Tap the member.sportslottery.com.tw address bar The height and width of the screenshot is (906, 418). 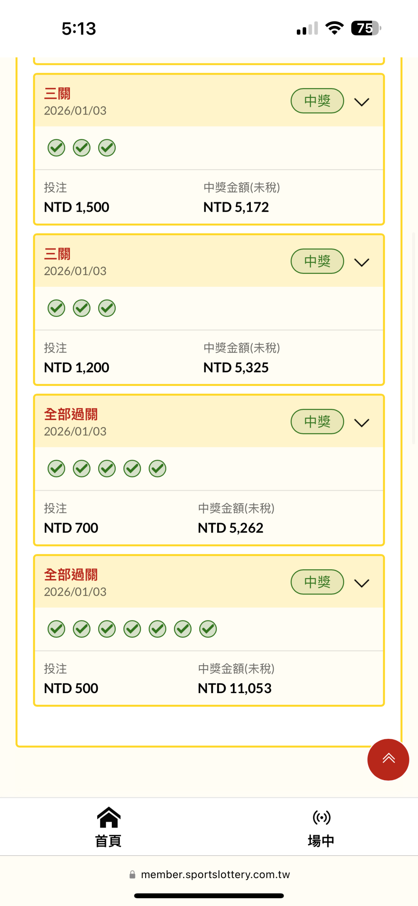click(215, 875)
